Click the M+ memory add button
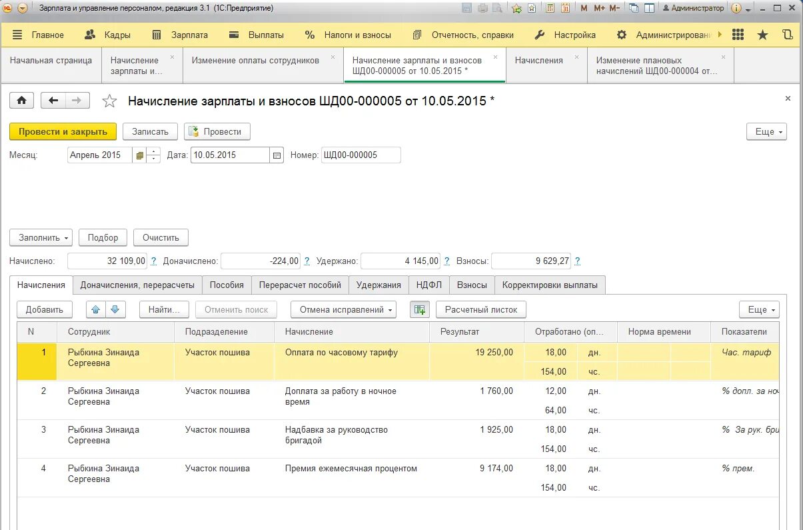The height and width of the screenshot is (530, 803). (x=599, y=8)
